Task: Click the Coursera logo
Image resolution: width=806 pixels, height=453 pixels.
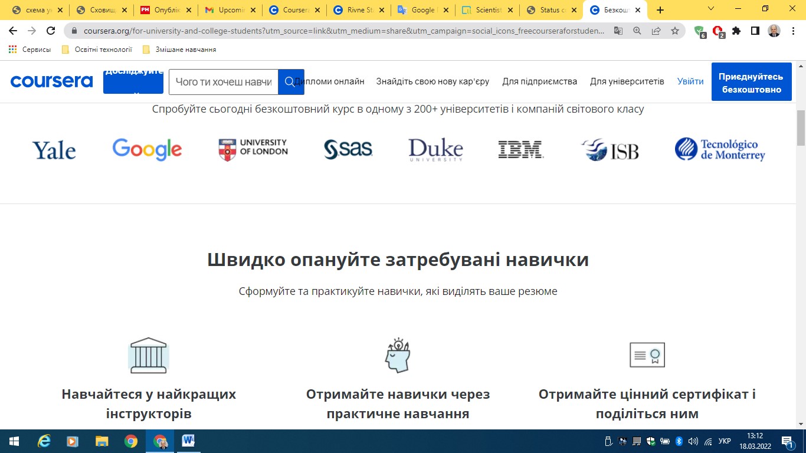Action: [x=51, y=81]
